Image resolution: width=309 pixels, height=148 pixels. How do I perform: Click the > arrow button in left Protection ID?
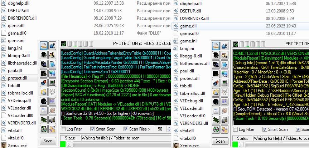pos(69,144)
